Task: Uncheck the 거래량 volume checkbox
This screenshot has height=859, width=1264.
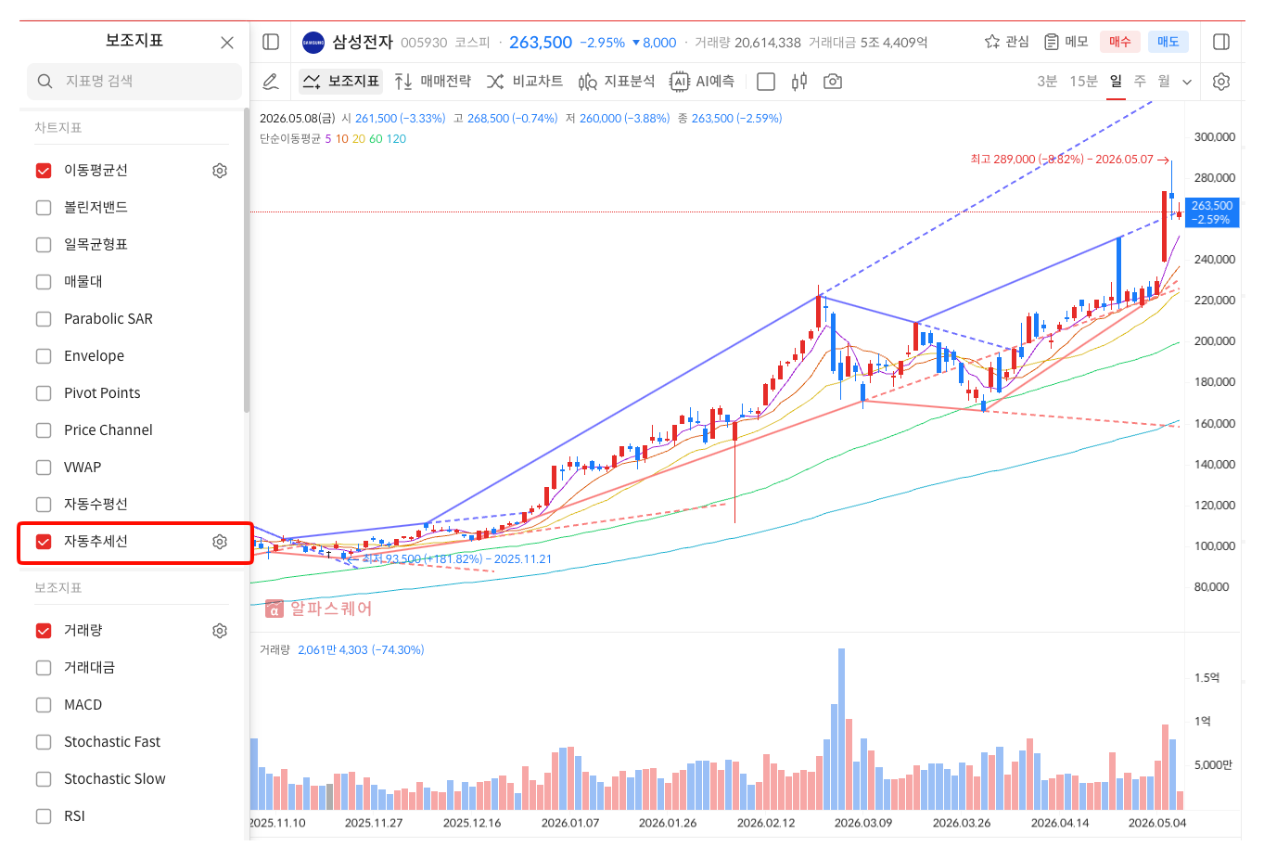Action: (44, 631)
